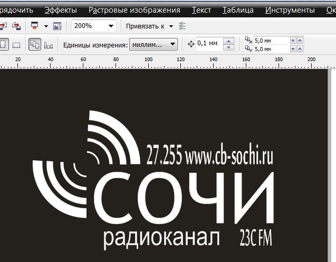Viewport: 336px width, 262px height.
Task: Expand the 'Привязать к' snap dropdown
Action: (171, 26)
